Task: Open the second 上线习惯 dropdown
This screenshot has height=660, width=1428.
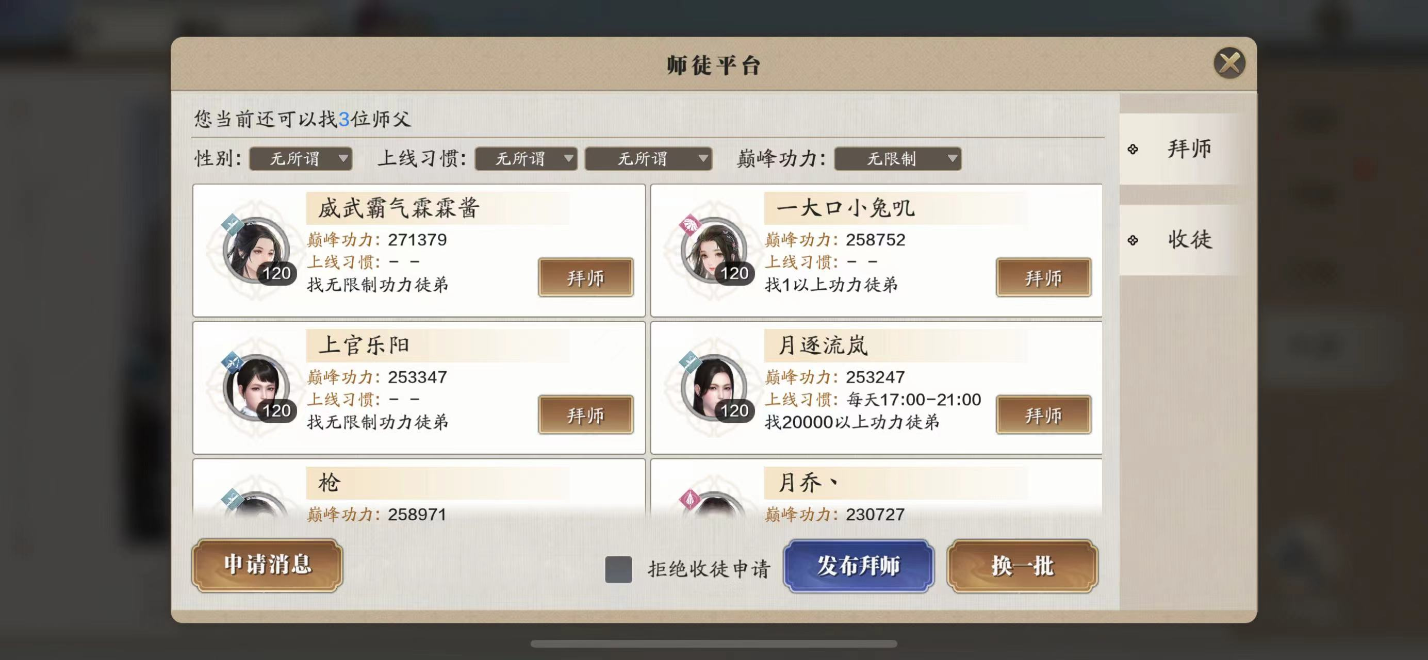Action: (649, 158)
